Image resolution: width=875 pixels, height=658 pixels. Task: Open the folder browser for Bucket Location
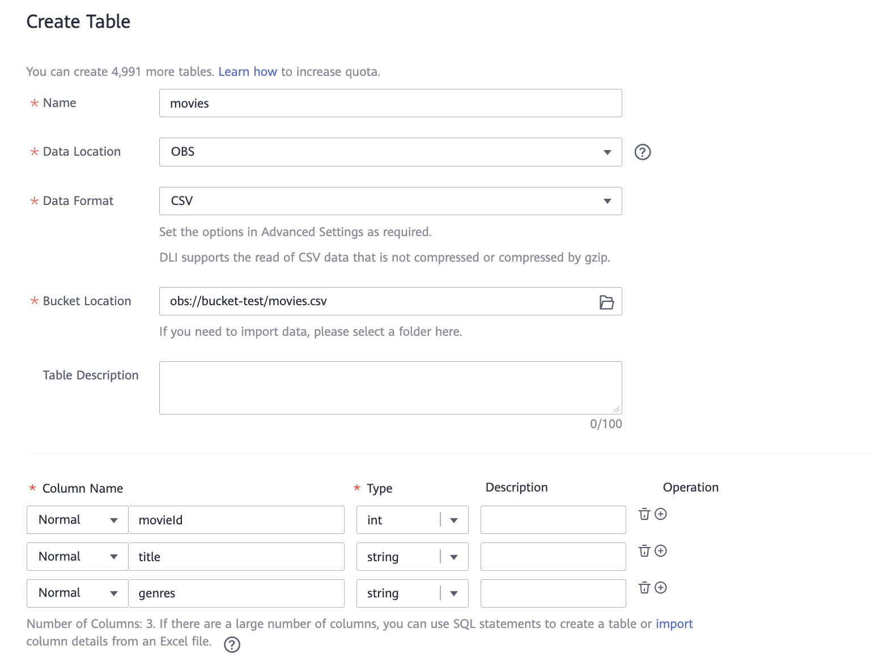pos(606,302)
